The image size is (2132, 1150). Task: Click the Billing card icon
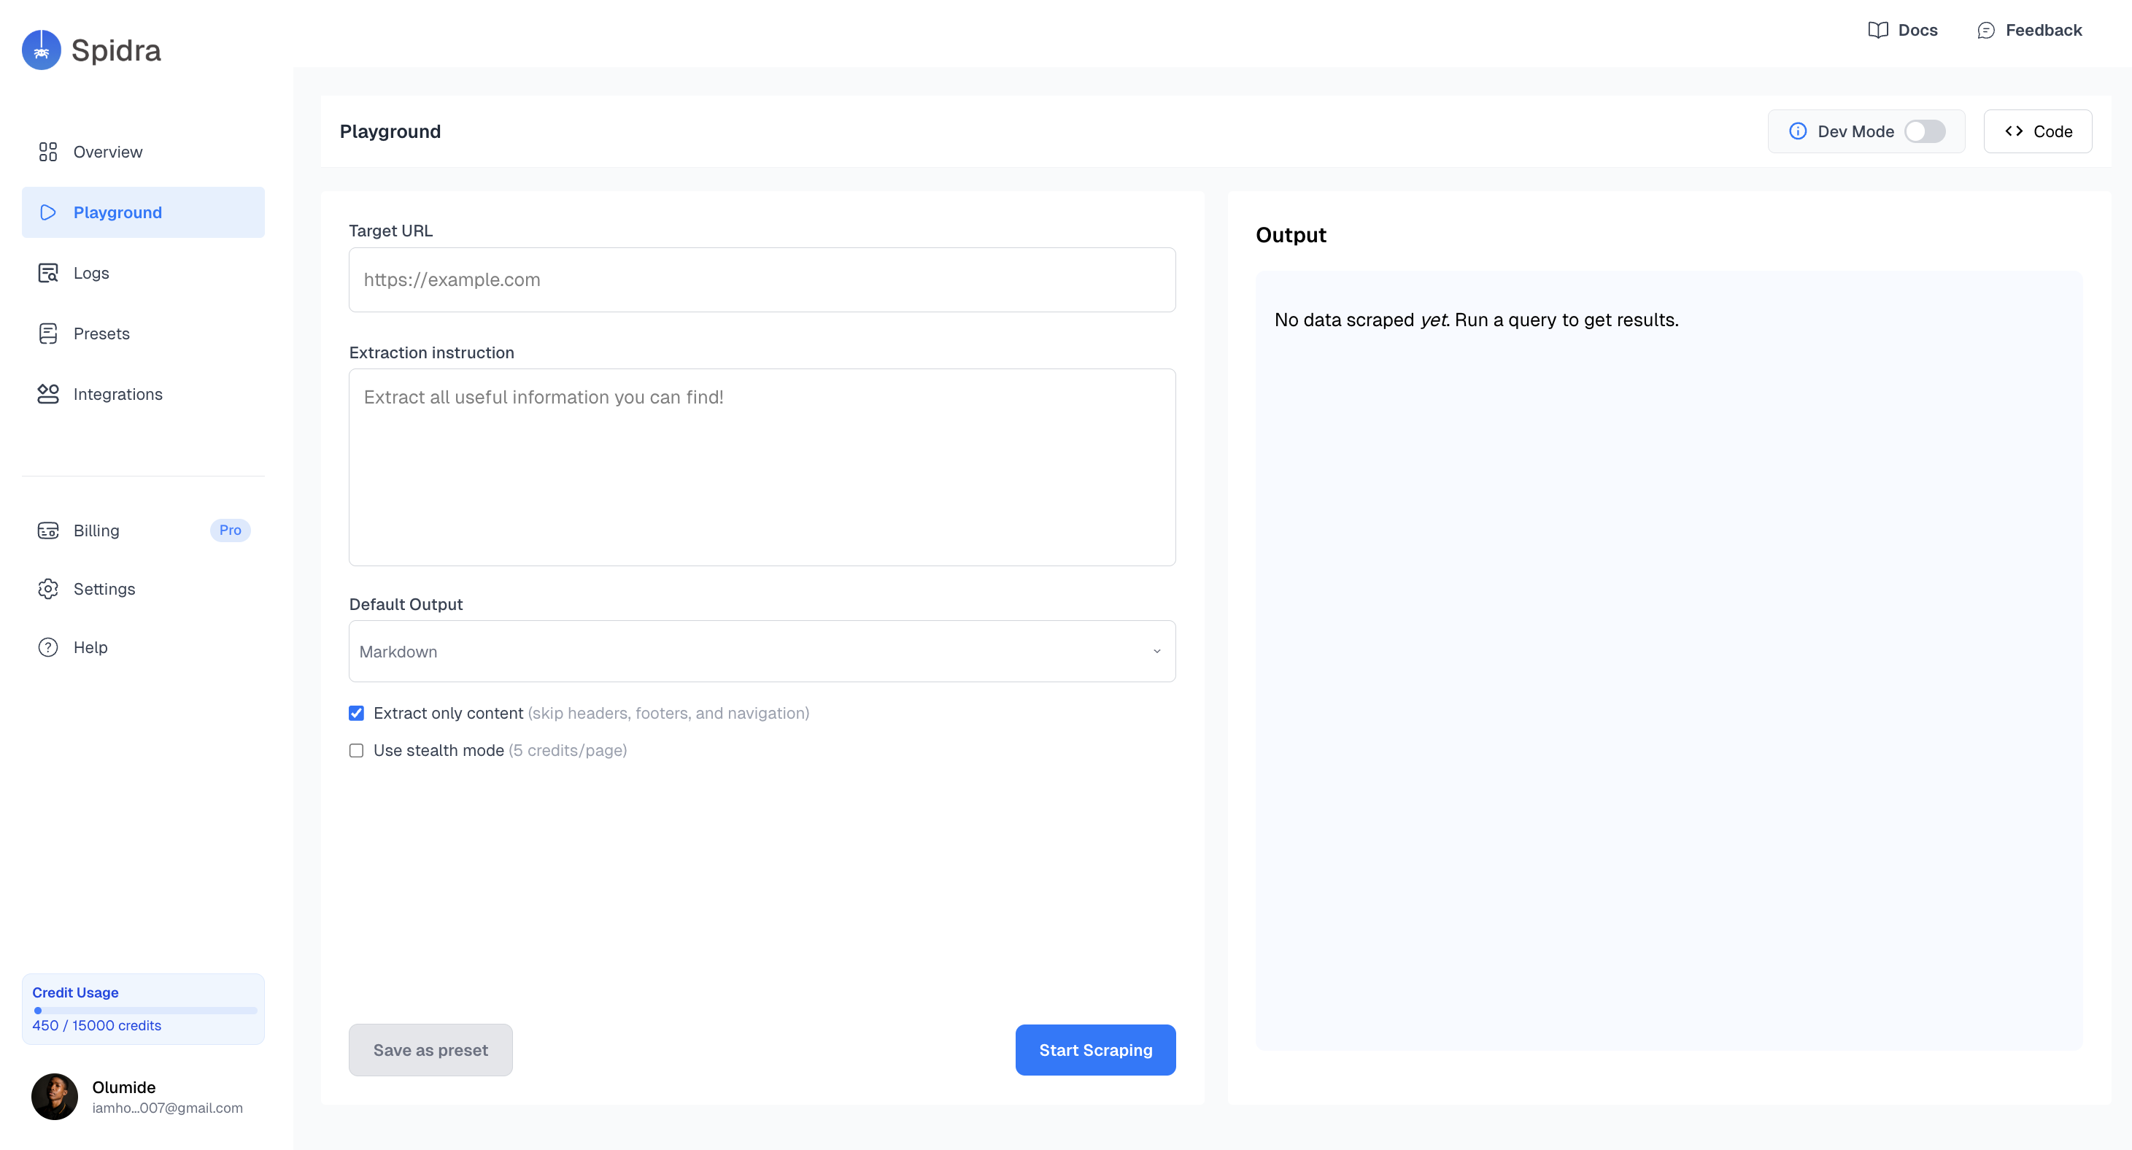[48, 530]
